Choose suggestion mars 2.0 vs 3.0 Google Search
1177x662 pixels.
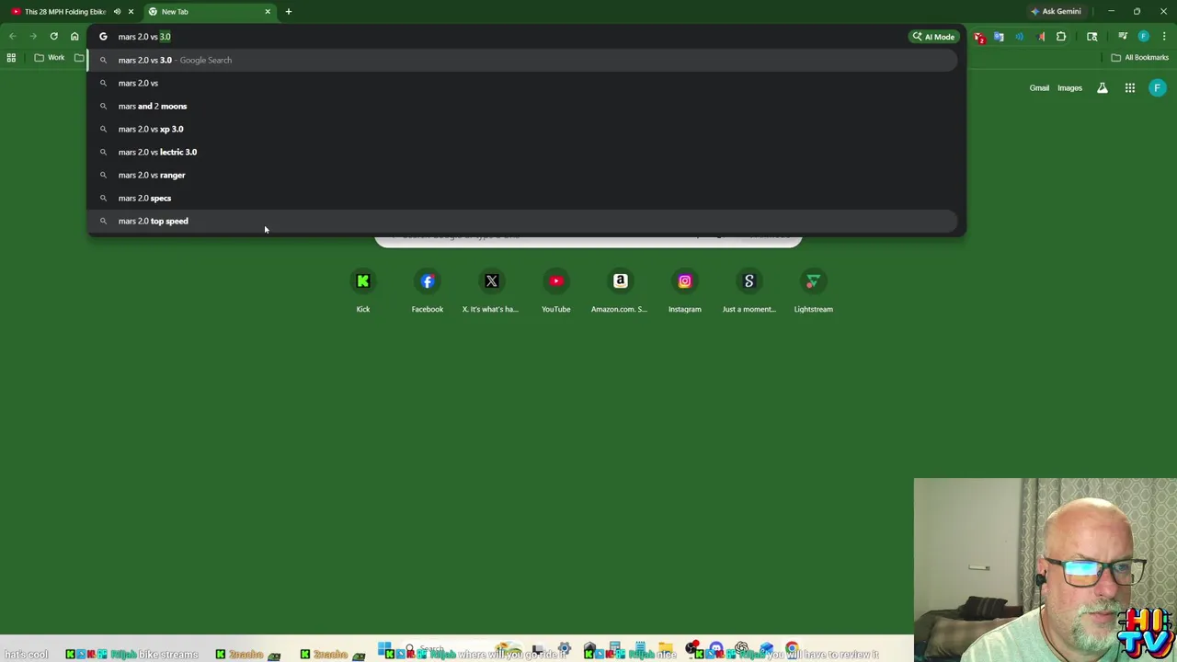coord(522,60)
